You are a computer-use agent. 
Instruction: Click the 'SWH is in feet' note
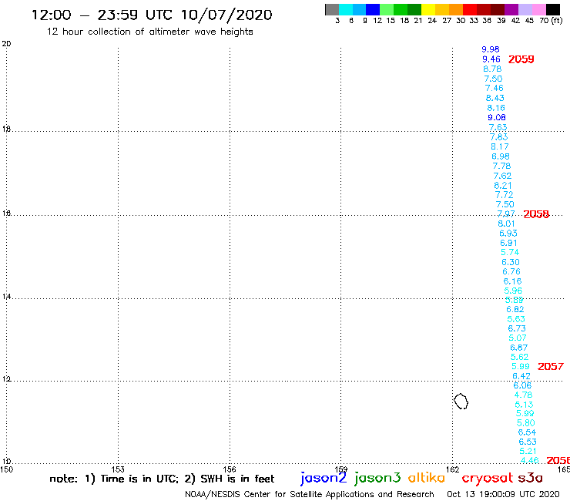(x=237, y=479)
